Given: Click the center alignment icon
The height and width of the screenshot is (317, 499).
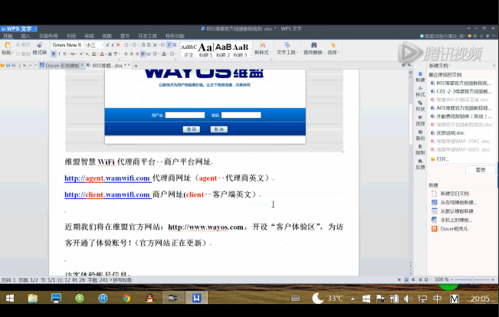Looking at the screenshot, I should click(132, 54).
